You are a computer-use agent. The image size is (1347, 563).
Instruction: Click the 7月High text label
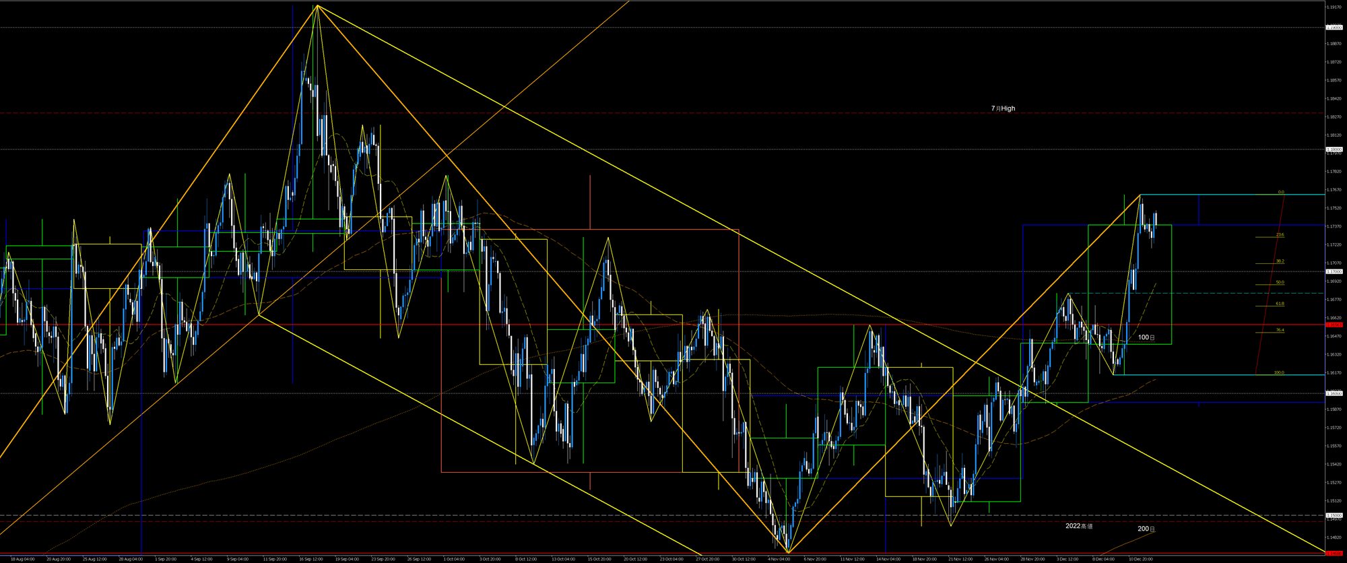tap(1003, 108)
